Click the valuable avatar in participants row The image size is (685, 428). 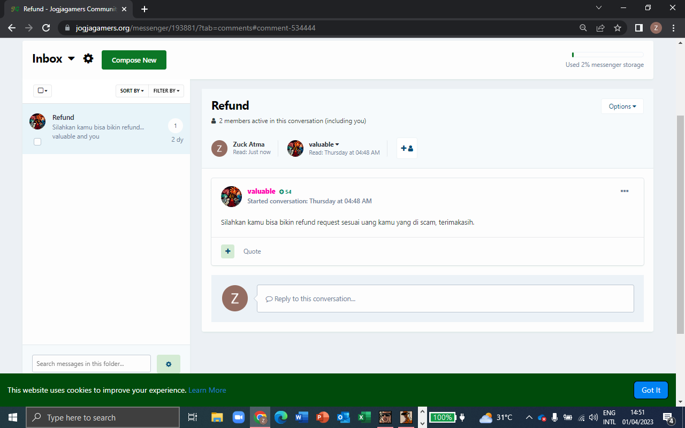[x=295, y=148]
